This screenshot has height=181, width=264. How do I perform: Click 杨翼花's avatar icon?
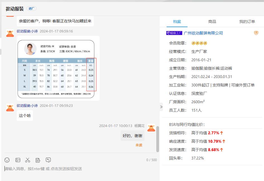[x=151, y=128]
